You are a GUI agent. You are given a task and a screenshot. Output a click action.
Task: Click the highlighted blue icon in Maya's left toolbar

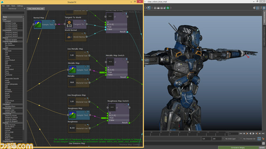click(149, 8)
